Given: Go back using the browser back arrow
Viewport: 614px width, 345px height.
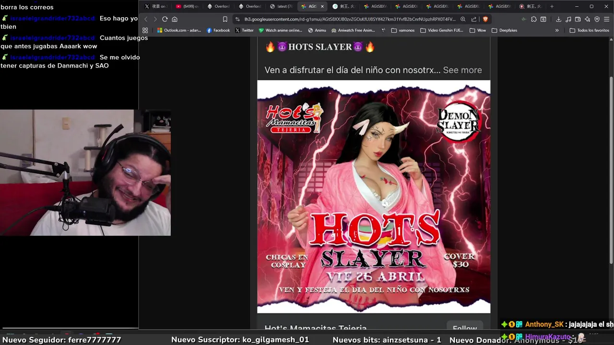Looking at the screenshot, I should tap(146, 19).
